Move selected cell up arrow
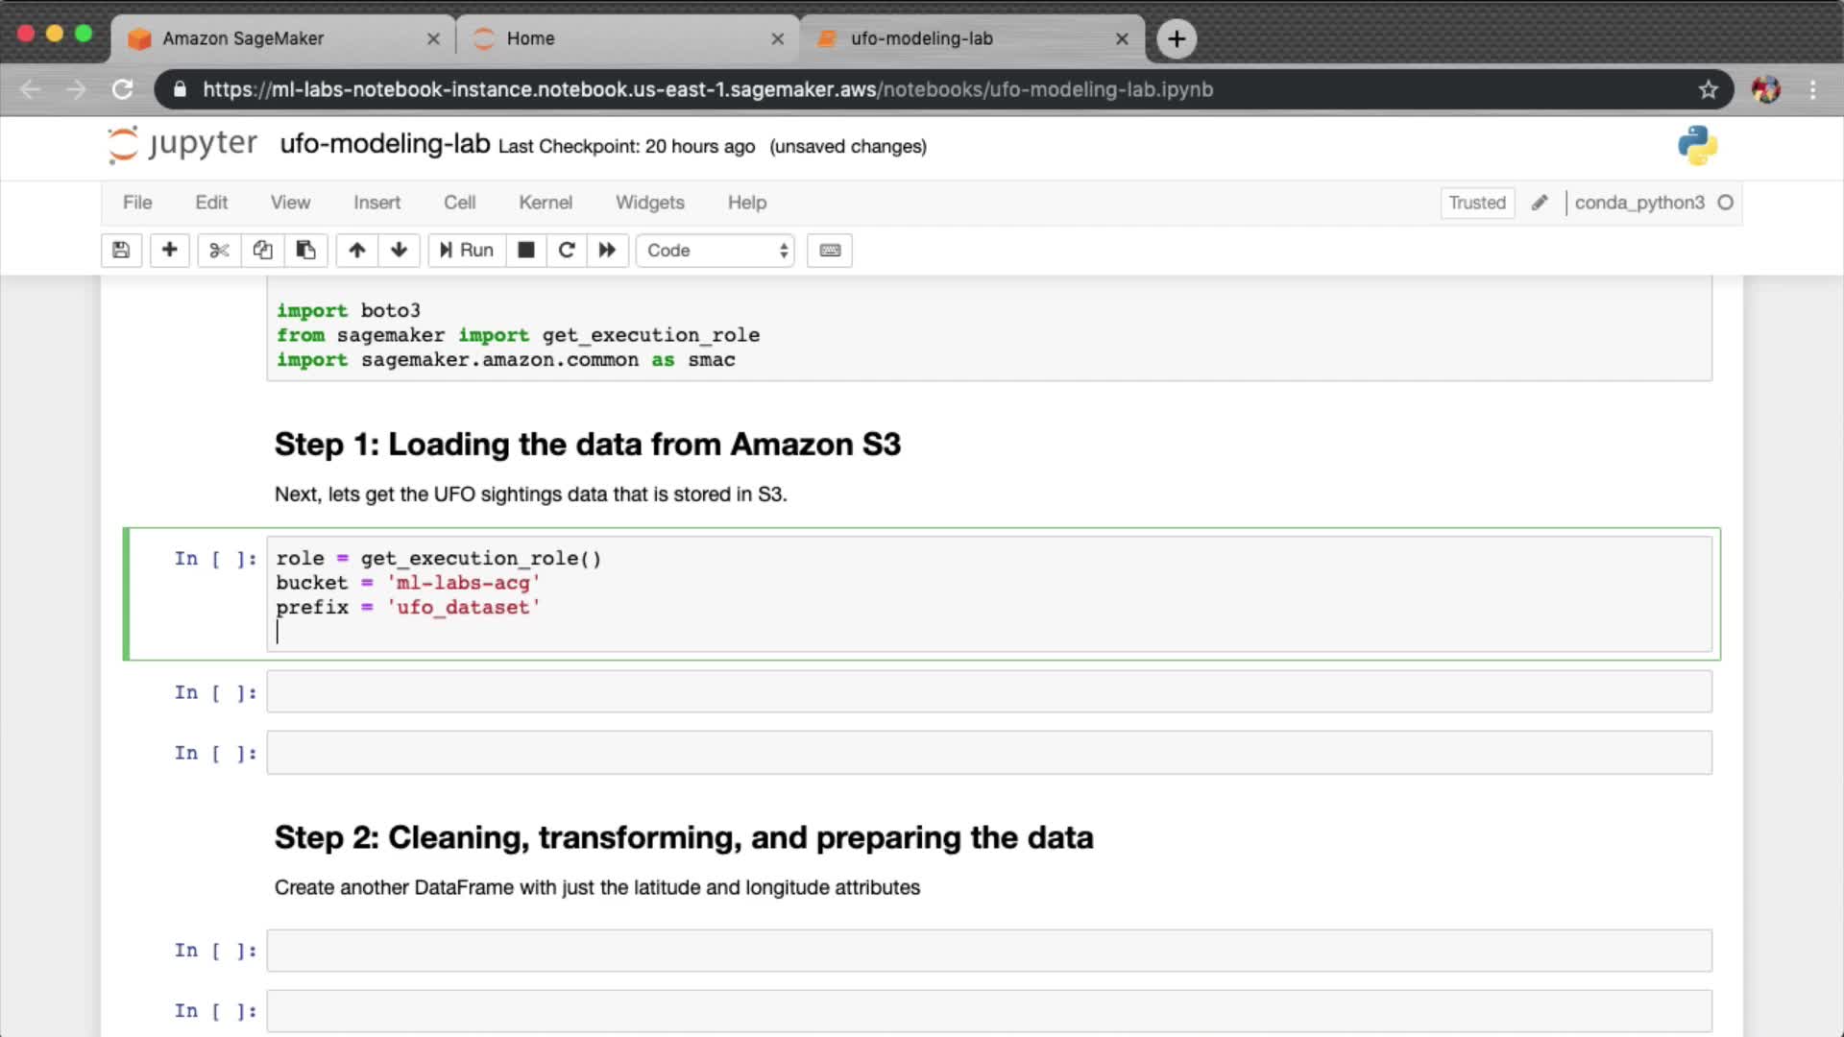Image resolution: width=1844 pixels, height=1037 pixels. pos(356,251)
